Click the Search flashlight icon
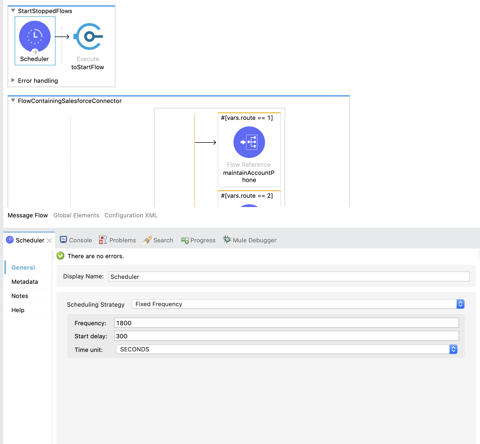This screenshot has width=480, height=444. [x=147, y=240]
